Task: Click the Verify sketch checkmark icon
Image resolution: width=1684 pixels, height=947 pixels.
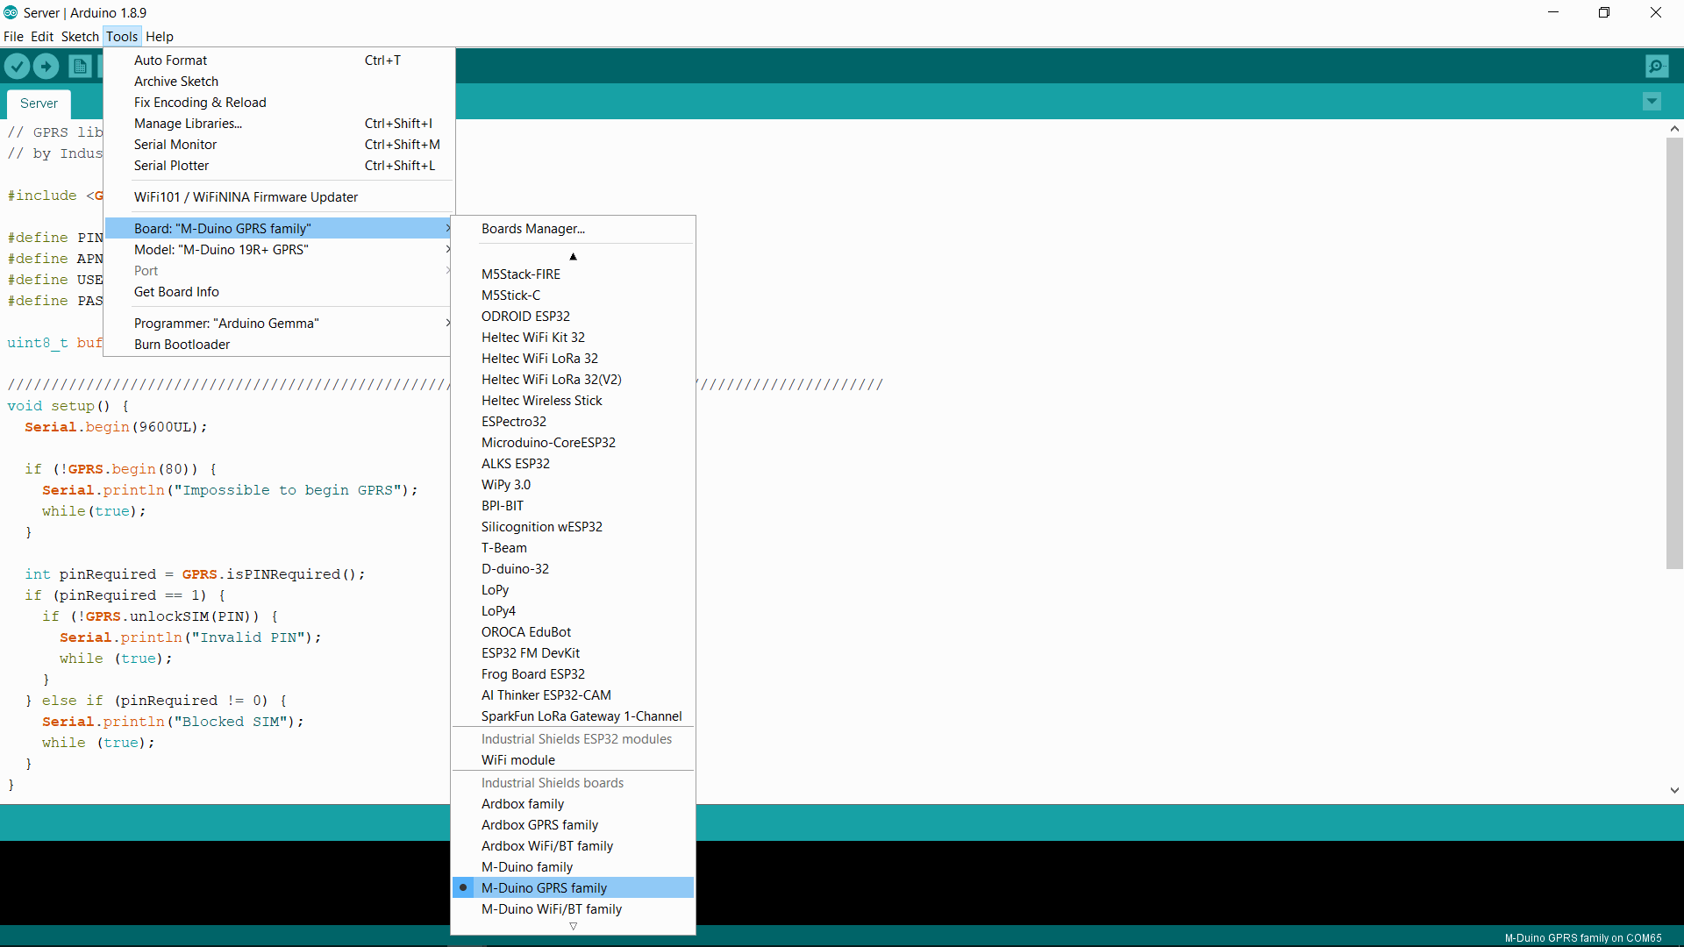Action: pos(17,66)
